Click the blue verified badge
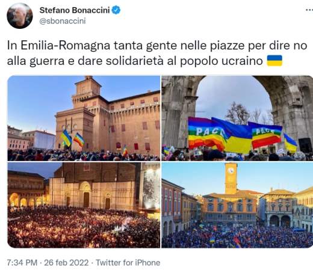This screenshot has height=273, width=313. click(x=116, y=10)
